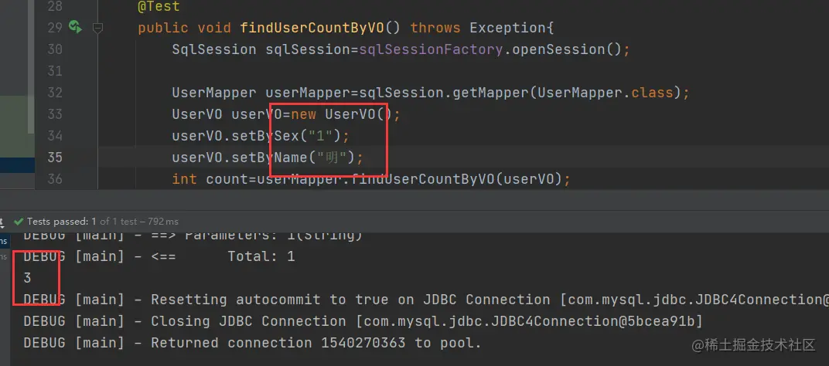
Task: Click setByName method call
Action: [270, 158]
